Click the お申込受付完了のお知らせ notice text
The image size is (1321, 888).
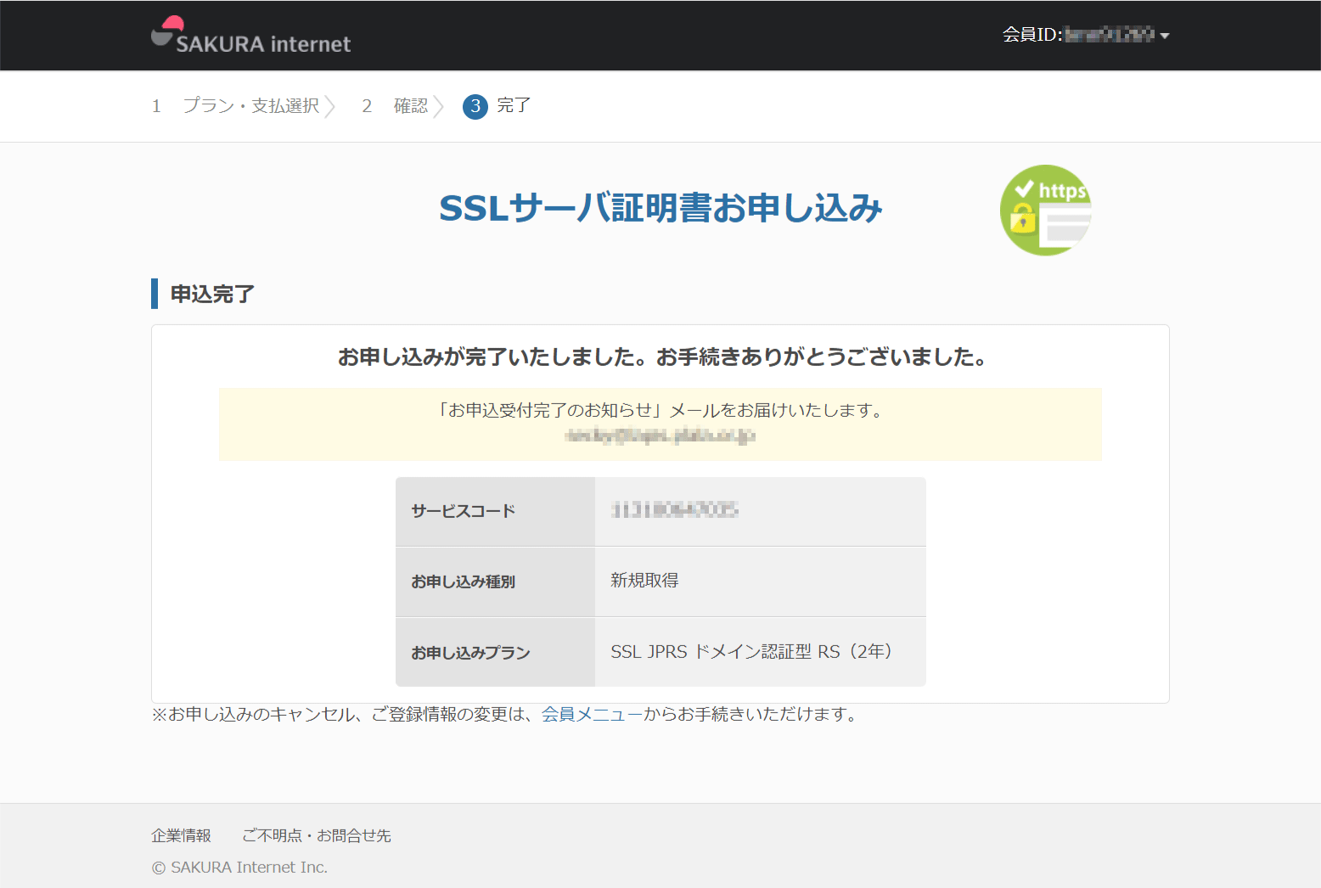660,410
